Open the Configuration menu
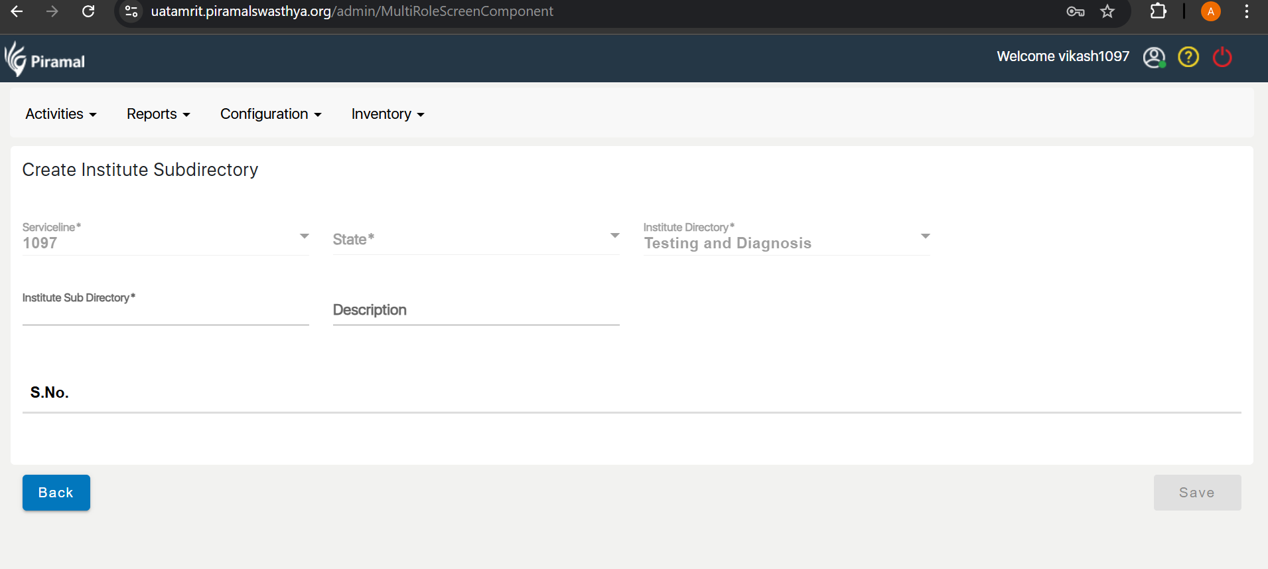 click(271, 114)
